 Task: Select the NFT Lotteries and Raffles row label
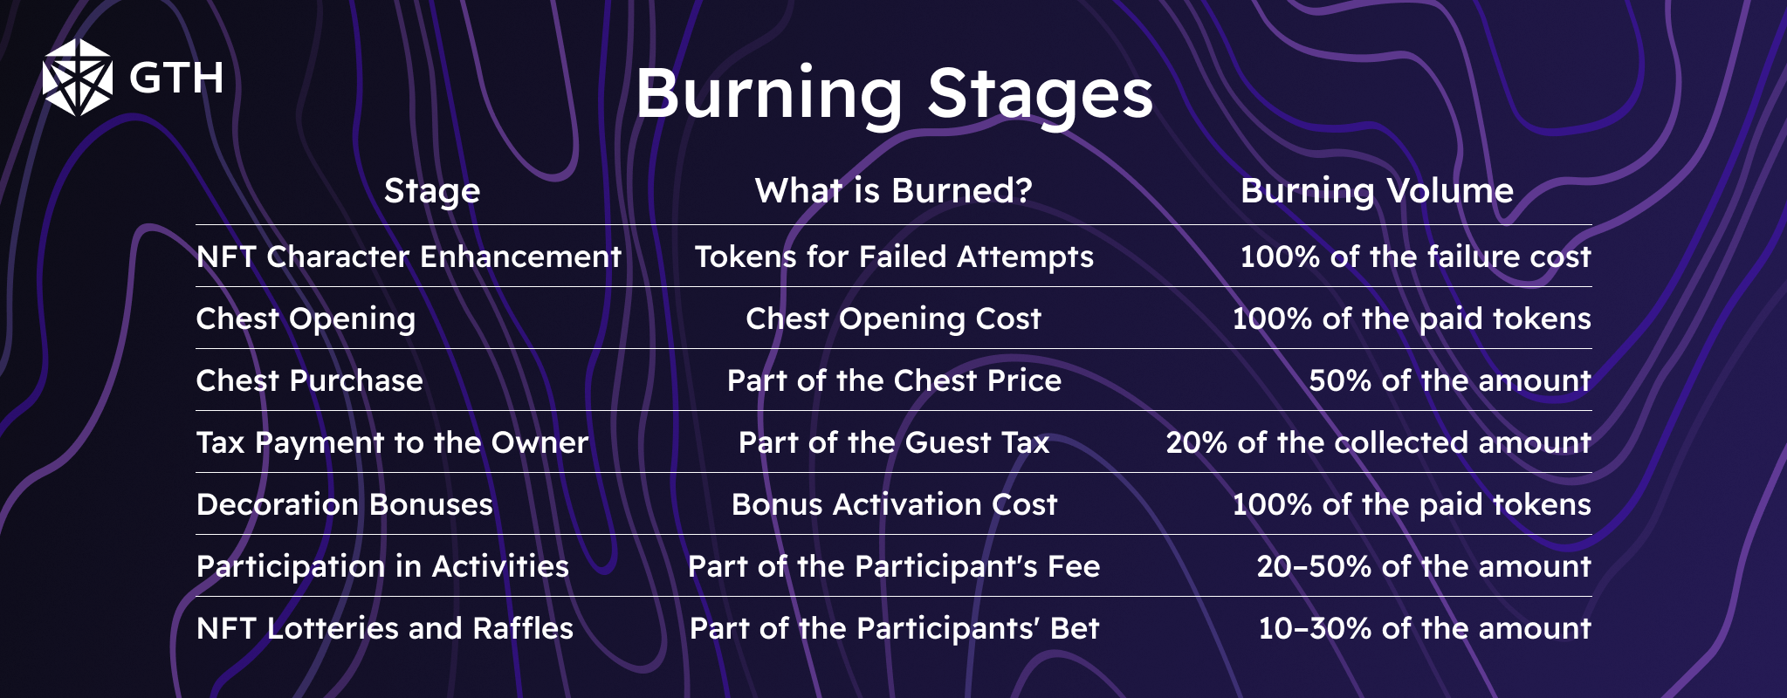(385, 628)
